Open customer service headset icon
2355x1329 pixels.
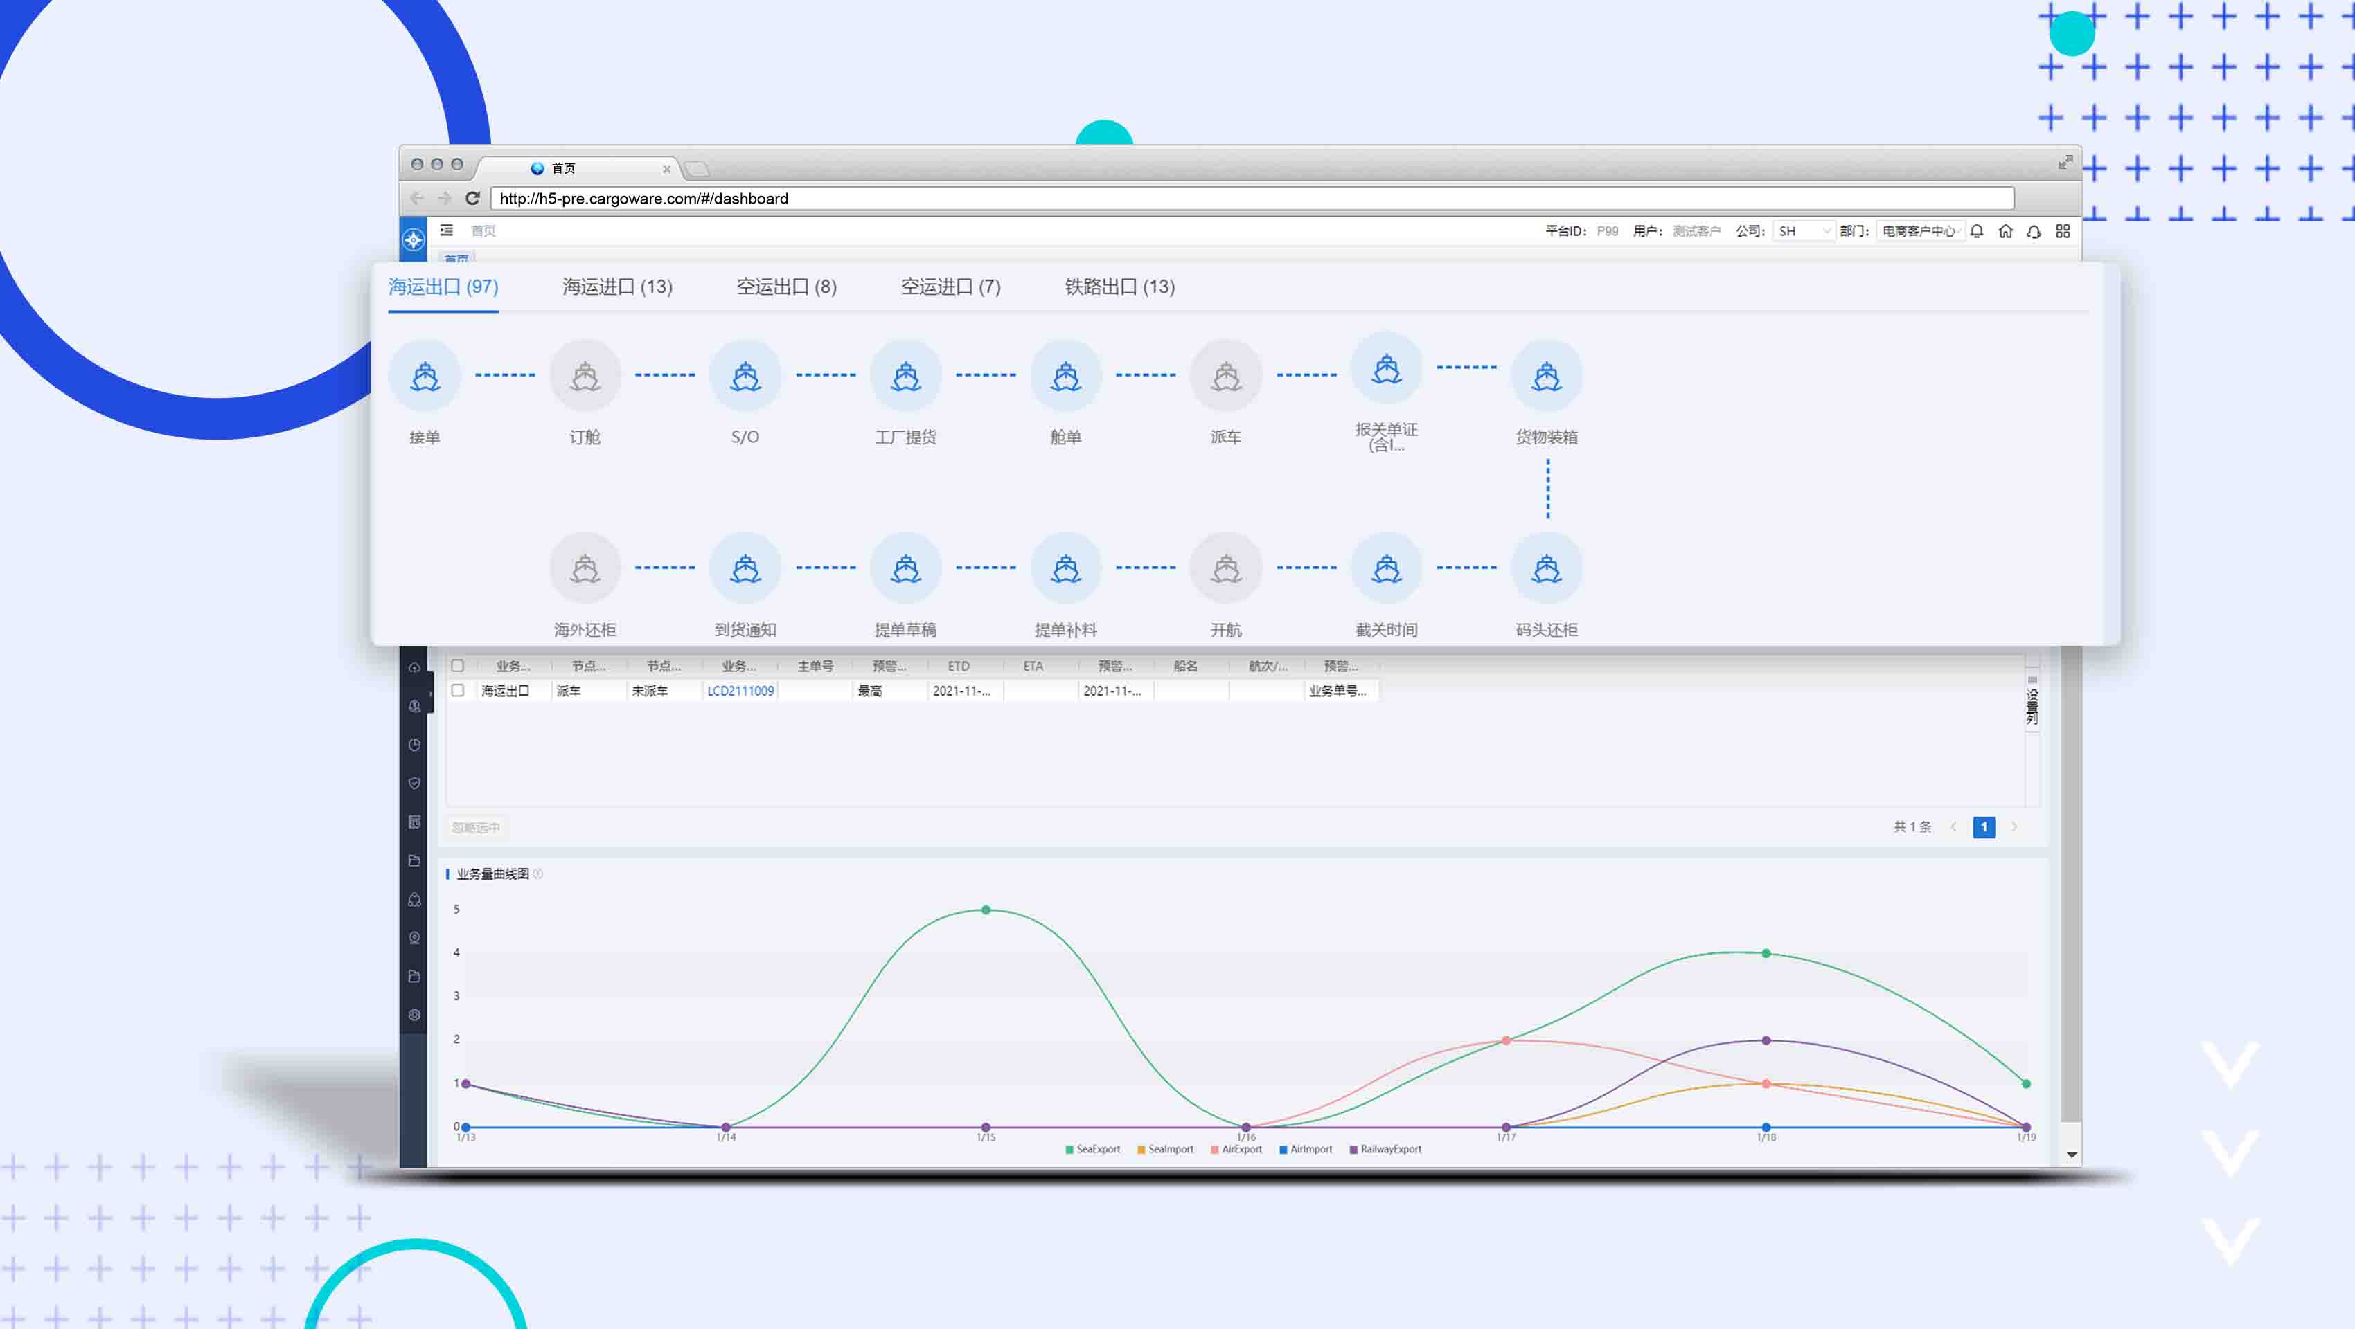point(2034,231)
